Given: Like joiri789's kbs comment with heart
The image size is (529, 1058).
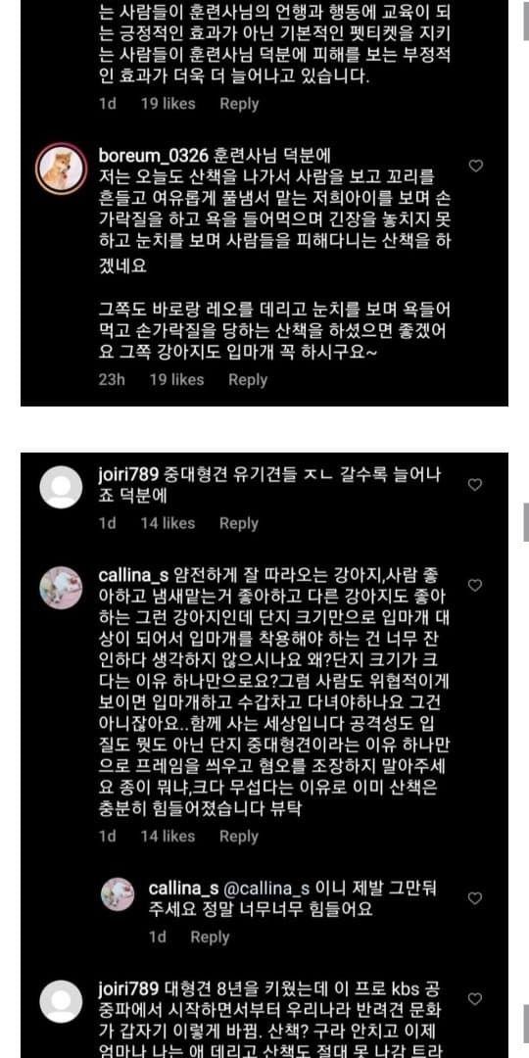Looking at the screenshot, I should click(x=475, y=998).
